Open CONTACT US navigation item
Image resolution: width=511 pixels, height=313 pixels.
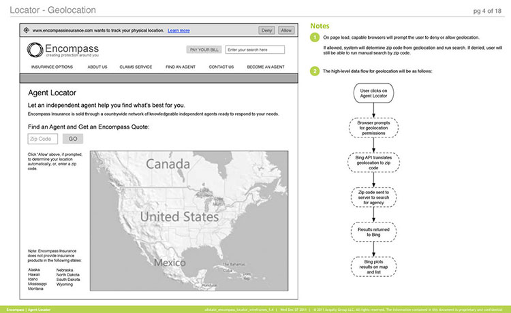pos(221,67)
